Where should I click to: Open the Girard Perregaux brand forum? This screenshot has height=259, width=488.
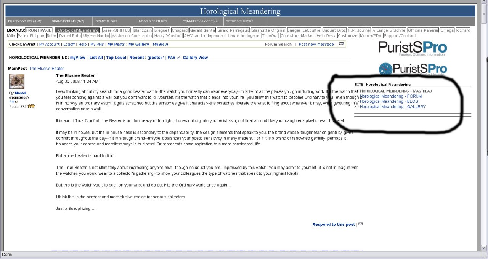coord(233,30)
